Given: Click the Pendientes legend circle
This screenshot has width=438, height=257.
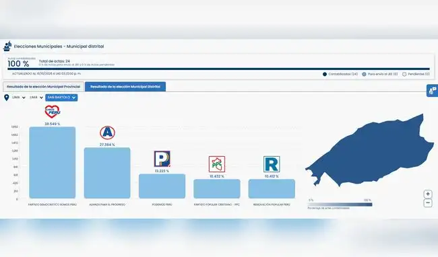Looking at the screenshot, I should point(404,74).
